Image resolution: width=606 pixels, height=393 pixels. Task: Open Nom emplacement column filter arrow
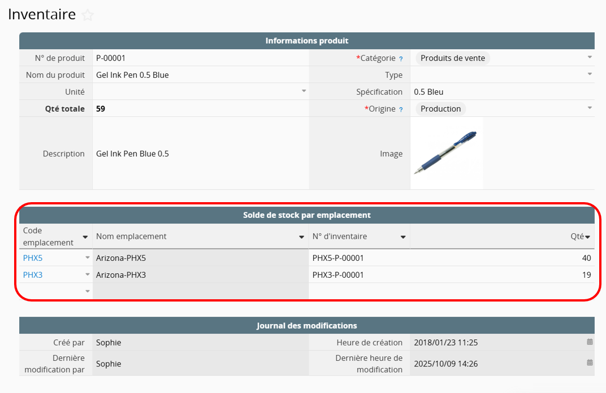coord(302,237)
